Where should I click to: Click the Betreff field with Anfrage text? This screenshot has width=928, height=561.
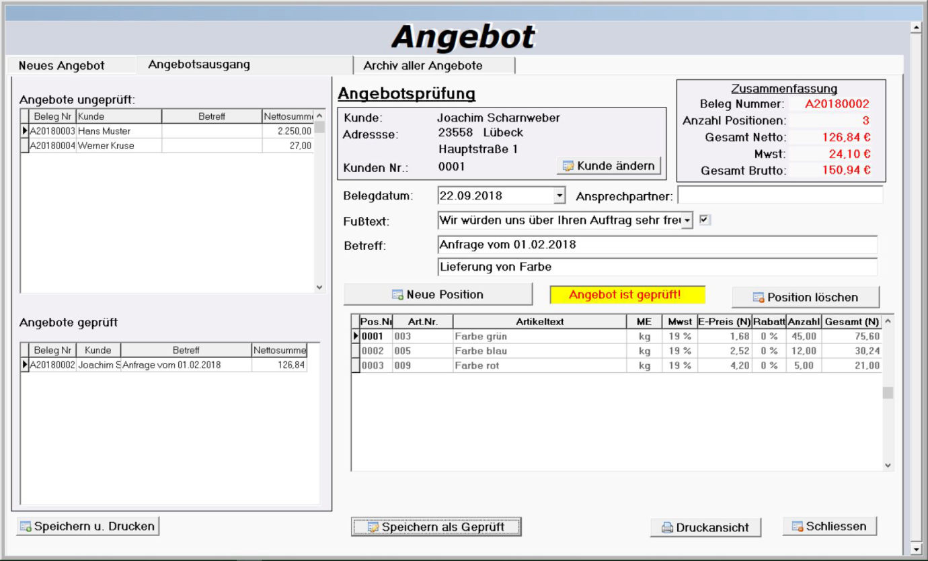(x=656, y=245)
